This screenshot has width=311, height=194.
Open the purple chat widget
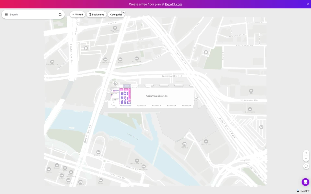click(305, 182)
